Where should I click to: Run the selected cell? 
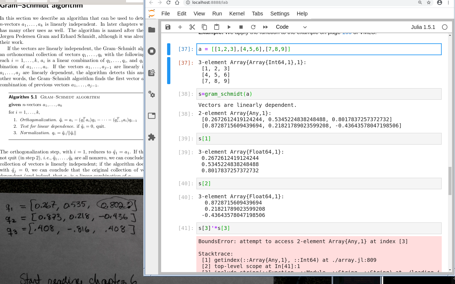pos(229,27)
